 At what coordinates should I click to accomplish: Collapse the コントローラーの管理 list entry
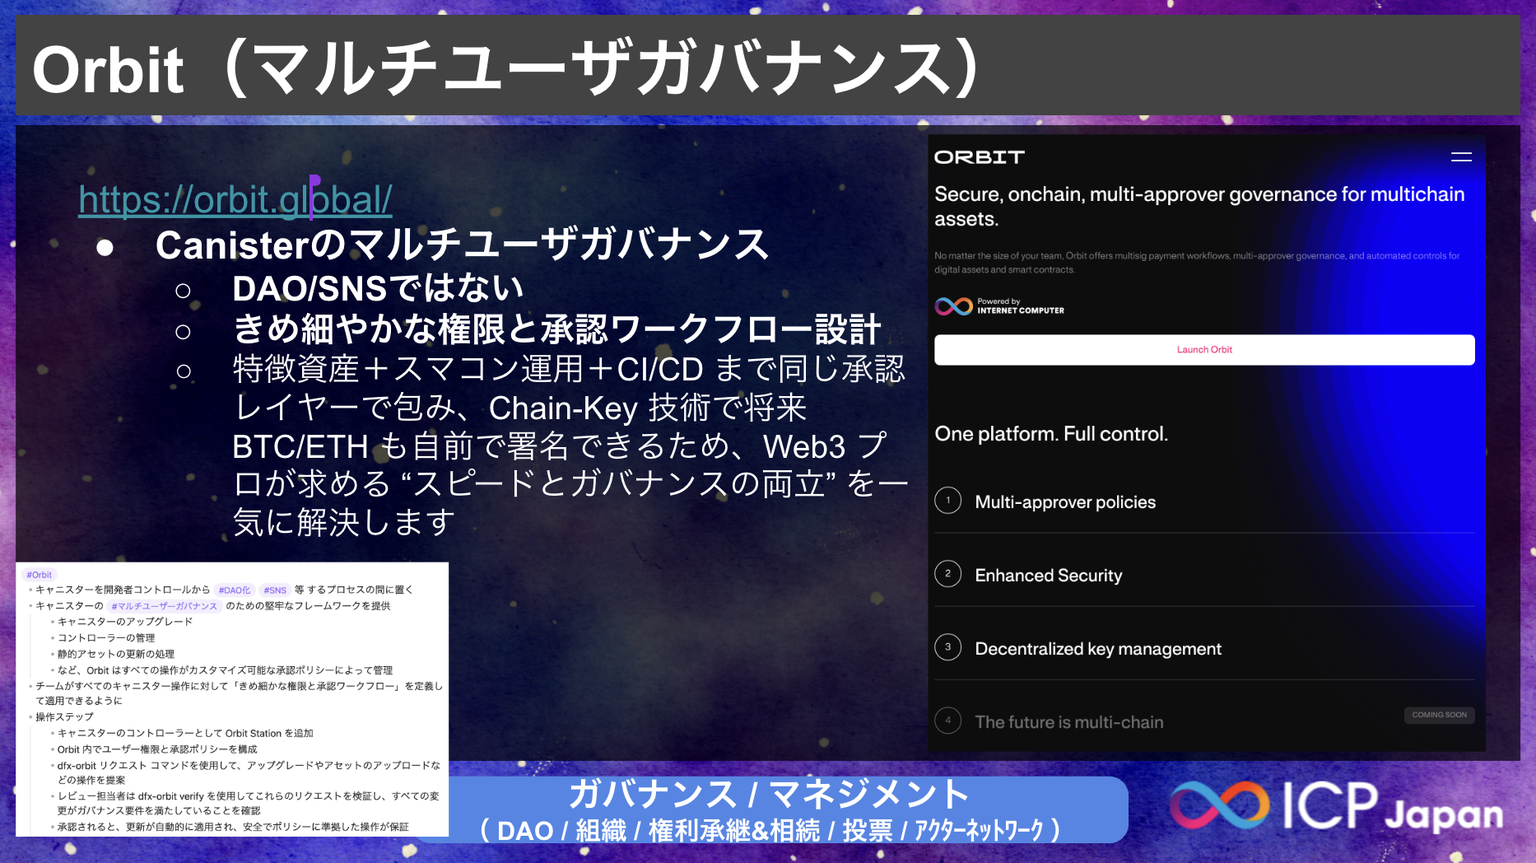tap(108, 637)
